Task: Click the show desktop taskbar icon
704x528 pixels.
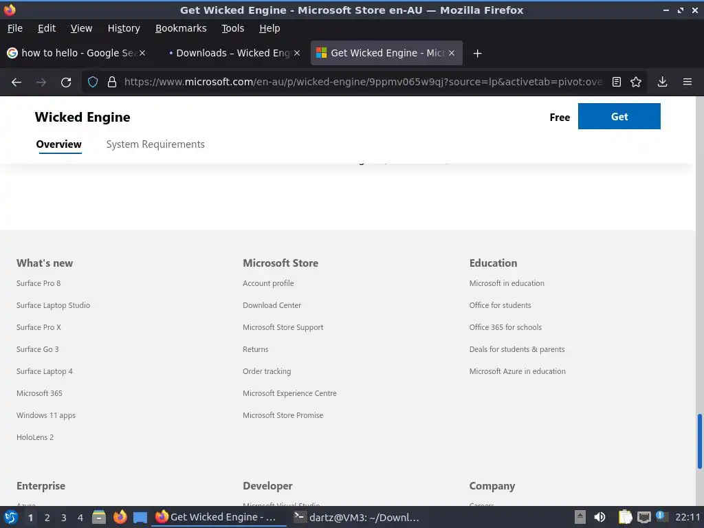Action: [x=140, y=517]
